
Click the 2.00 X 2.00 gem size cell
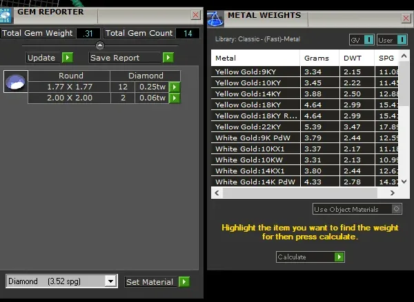pos(69,98)
